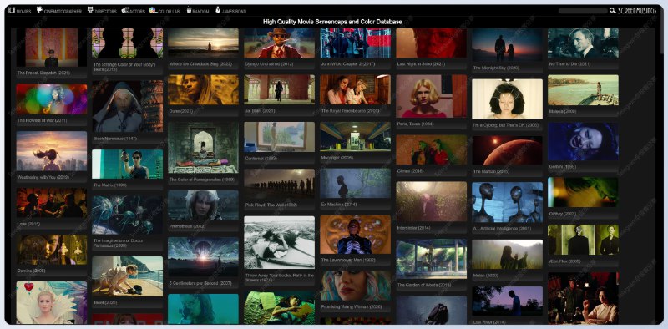The height and width of the screenshot is (329, 668).
Task: Click the Random popcorn icon
Action: (189, 10)
